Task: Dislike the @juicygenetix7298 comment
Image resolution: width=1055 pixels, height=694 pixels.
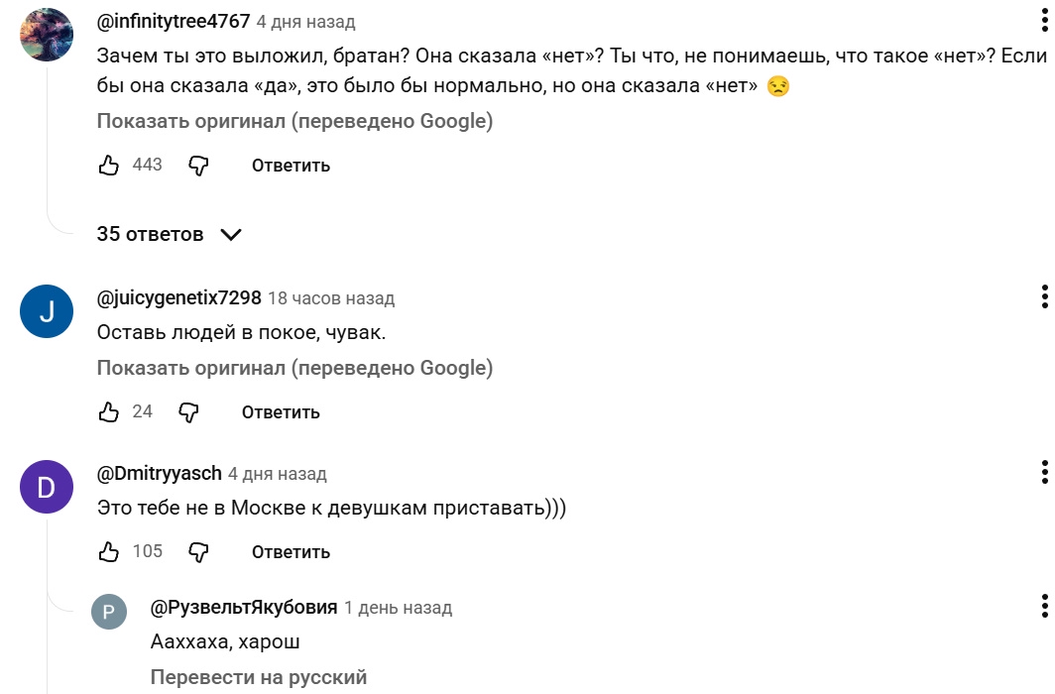Action: 188,411
